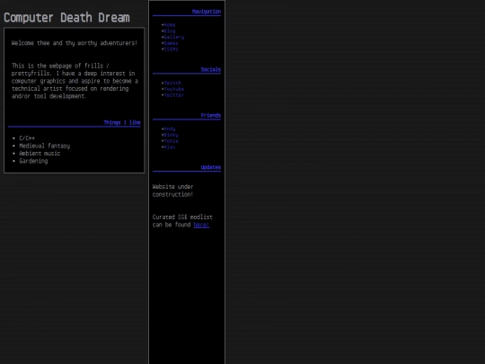485x364 pixels.
Task: Visit the Games page link
Action: tap(171, 43)
